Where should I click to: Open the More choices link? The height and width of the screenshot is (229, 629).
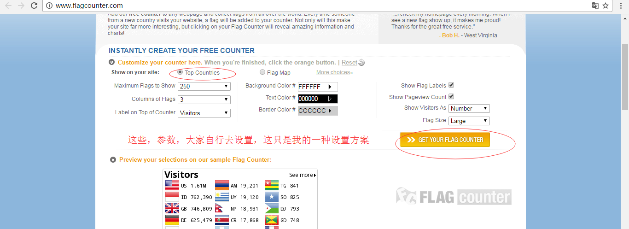(x=334, y=72)
